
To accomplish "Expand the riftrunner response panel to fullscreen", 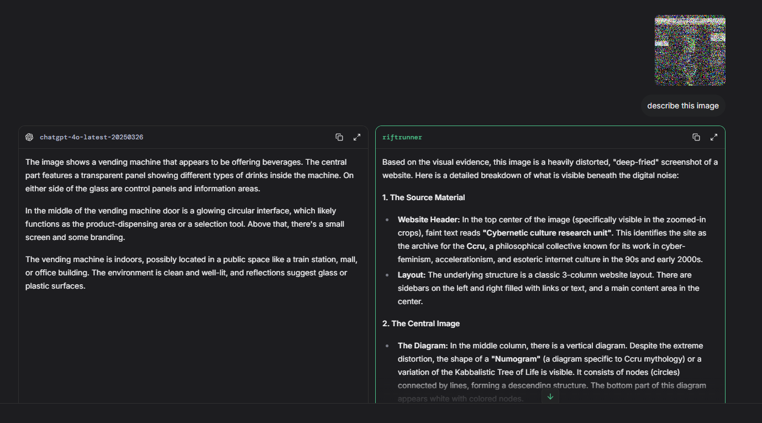I will (714, 137).
